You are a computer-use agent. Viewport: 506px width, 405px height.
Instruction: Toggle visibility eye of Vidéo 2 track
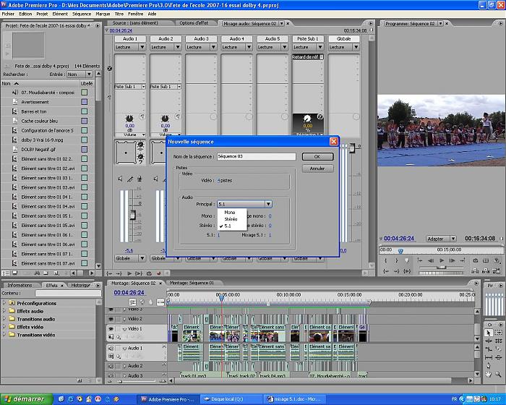tap(111, 319)
